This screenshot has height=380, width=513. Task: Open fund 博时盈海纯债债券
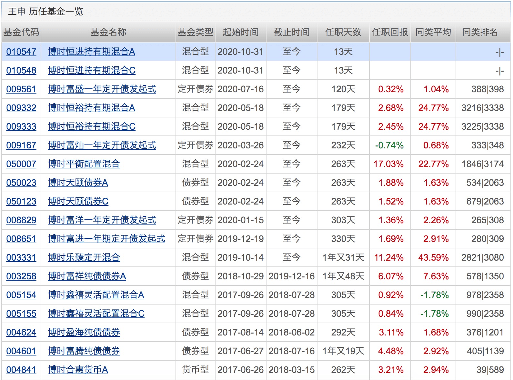(x=84, y=332)
